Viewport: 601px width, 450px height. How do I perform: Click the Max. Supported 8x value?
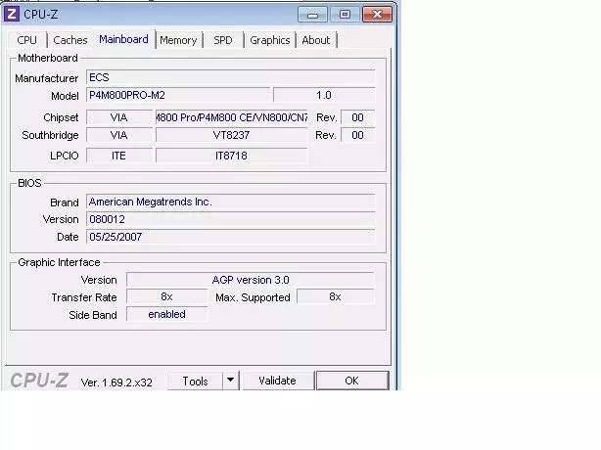tap(336, 296)
